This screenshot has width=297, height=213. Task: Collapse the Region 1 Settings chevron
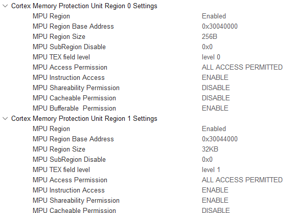[5, 119]
